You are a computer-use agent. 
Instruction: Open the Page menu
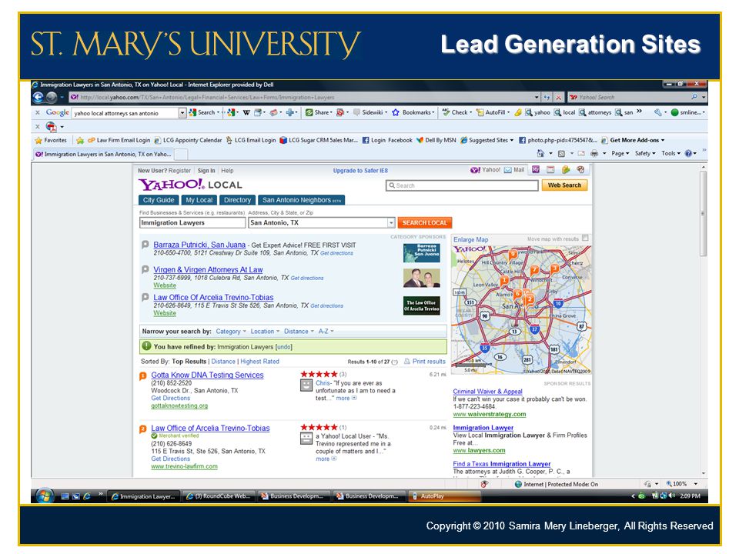coord(620,154)
